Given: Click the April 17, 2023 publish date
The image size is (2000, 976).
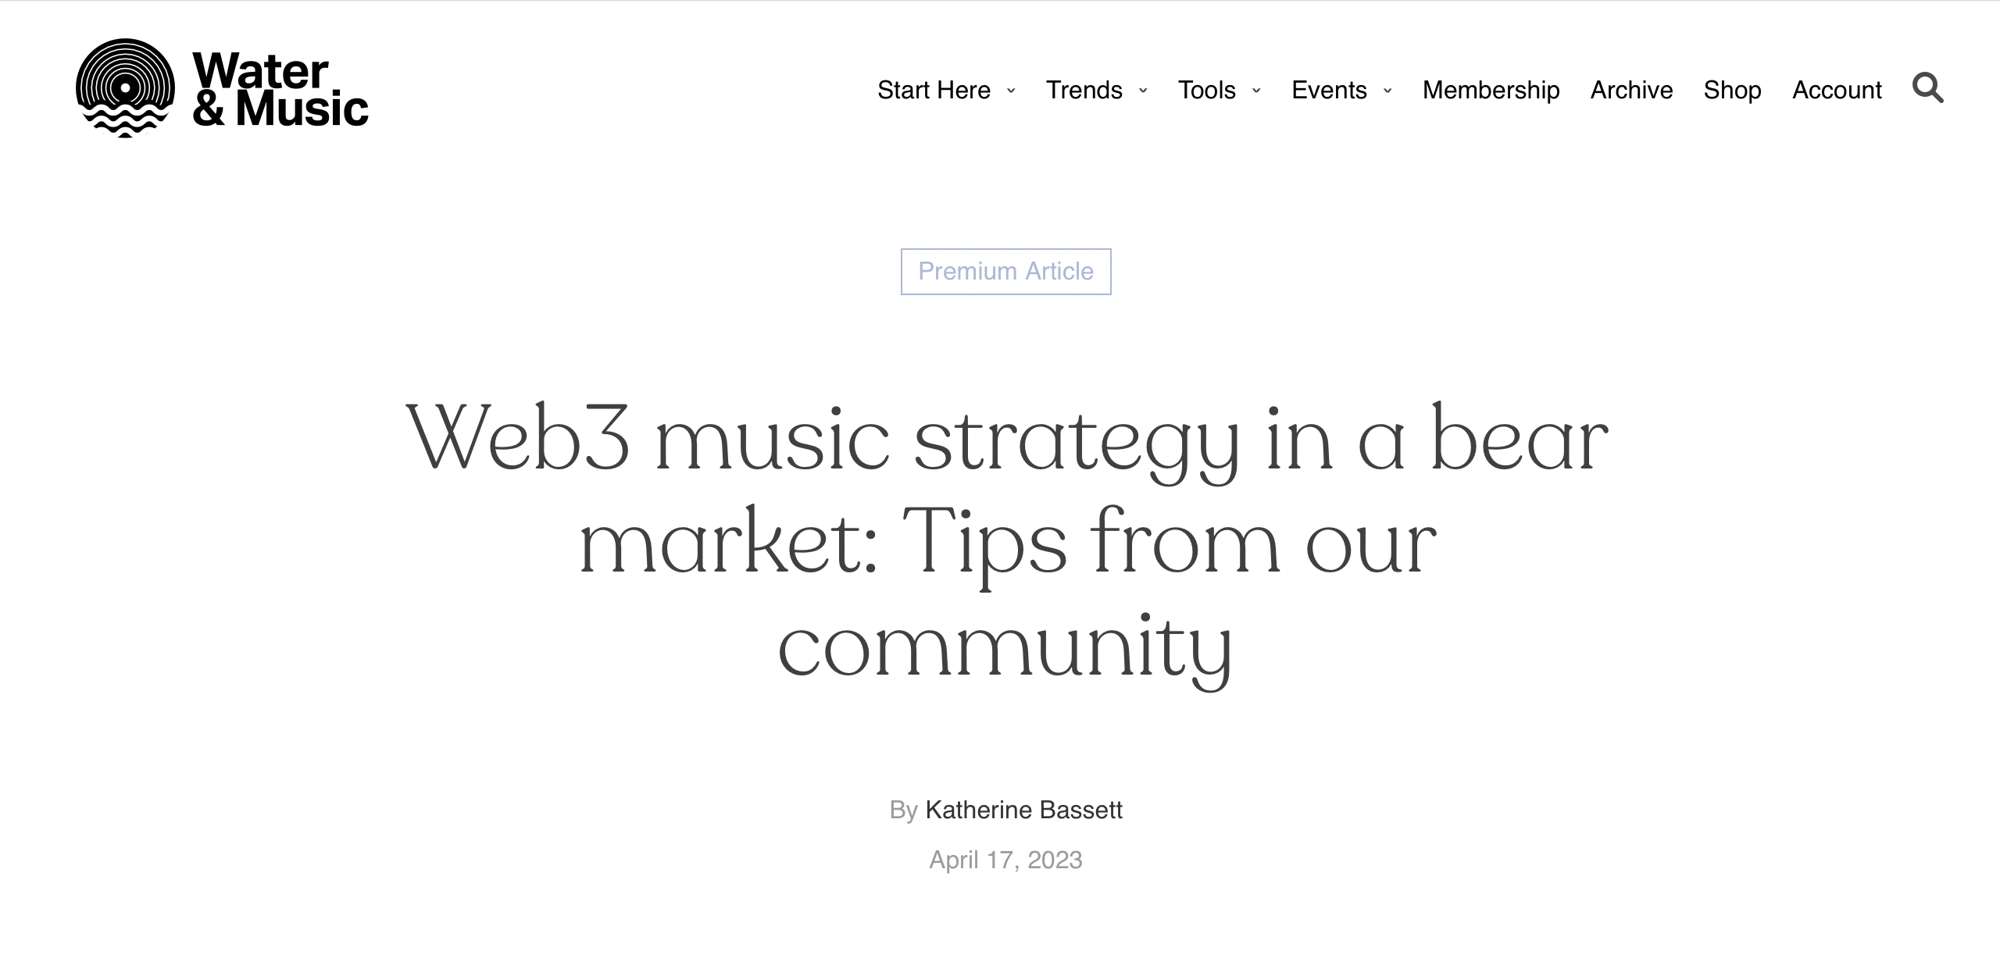Looking at the screenshot, I should 1005,860.
